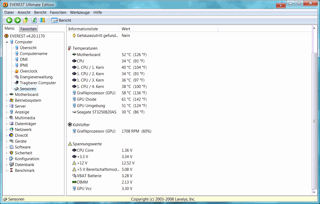
Task: Click the warning icon beside Spannungswerte
Action: point(70,144)
